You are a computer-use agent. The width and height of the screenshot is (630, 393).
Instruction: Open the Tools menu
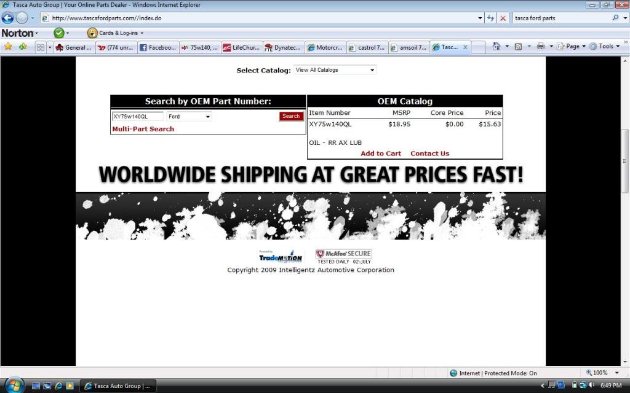click(604, 46)
